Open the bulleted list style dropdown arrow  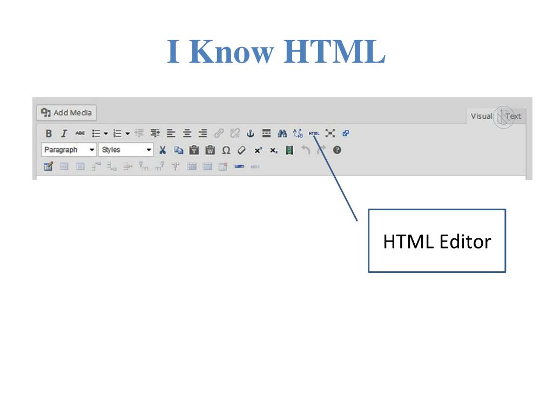pos(105,134)
